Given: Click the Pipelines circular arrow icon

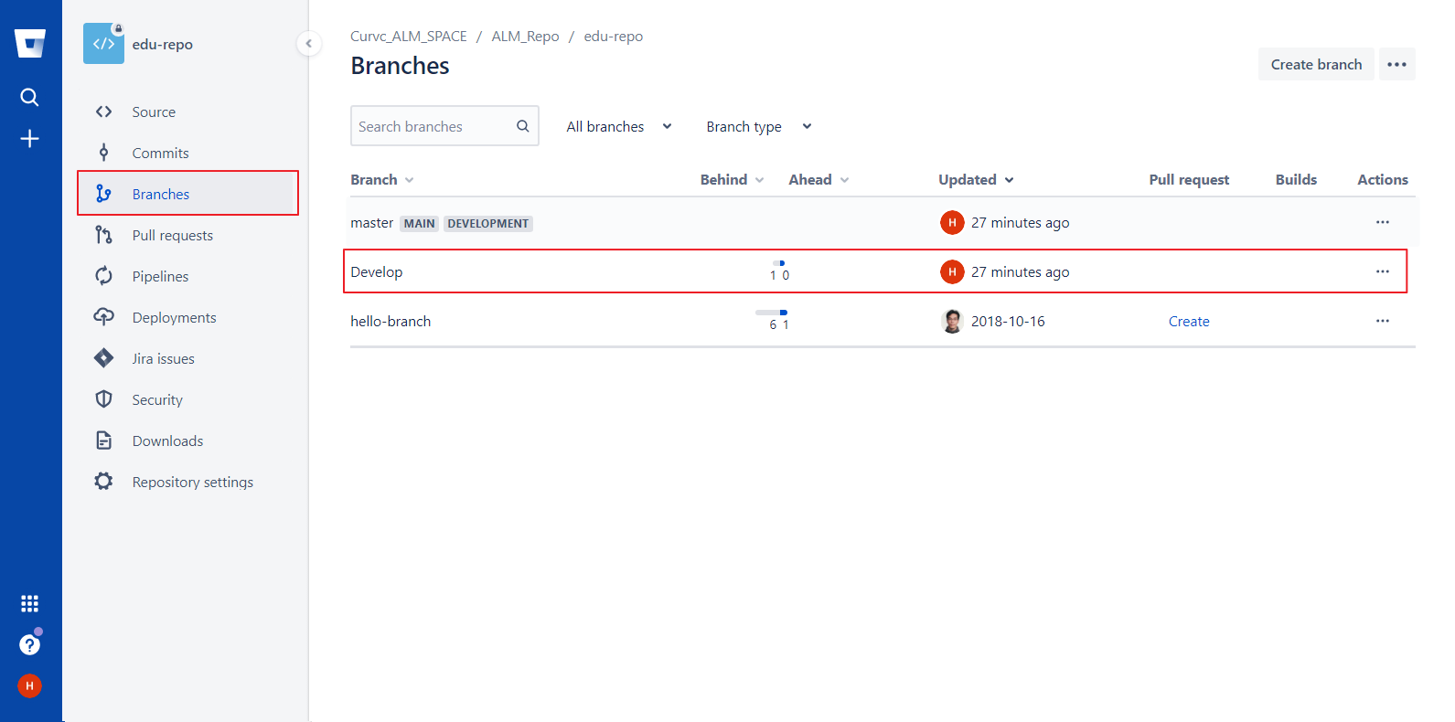Looking at the screenshot, I should [x=103, y=276].
